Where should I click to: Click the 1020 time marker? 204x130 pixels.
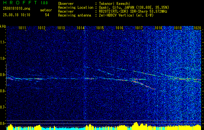[x=197, y=28]
